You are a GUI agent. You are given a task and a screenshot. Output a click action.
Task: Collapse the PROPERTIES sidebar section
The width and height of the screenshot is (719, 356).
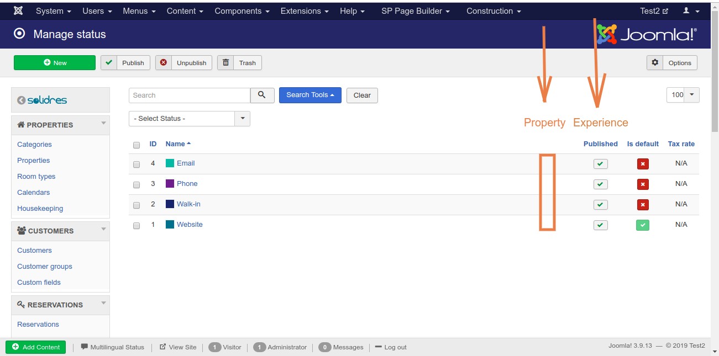coord(103,124)
